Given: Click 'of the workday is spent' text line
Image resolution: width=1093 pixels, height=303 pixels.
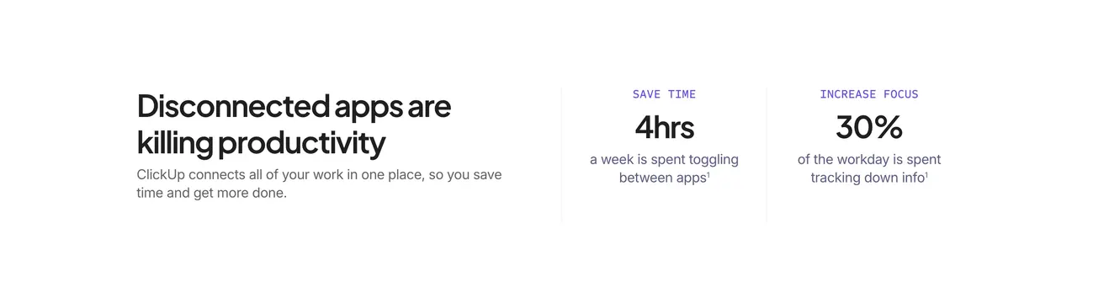Looking at the screenshot, I should [869, 159].
